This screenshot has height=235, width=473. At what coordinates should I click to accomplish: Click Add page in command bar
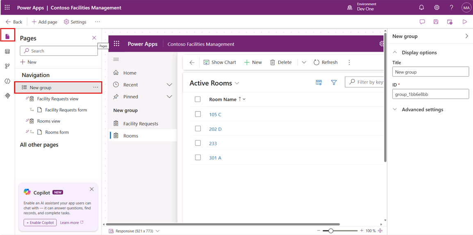click(x=44, y=22)
